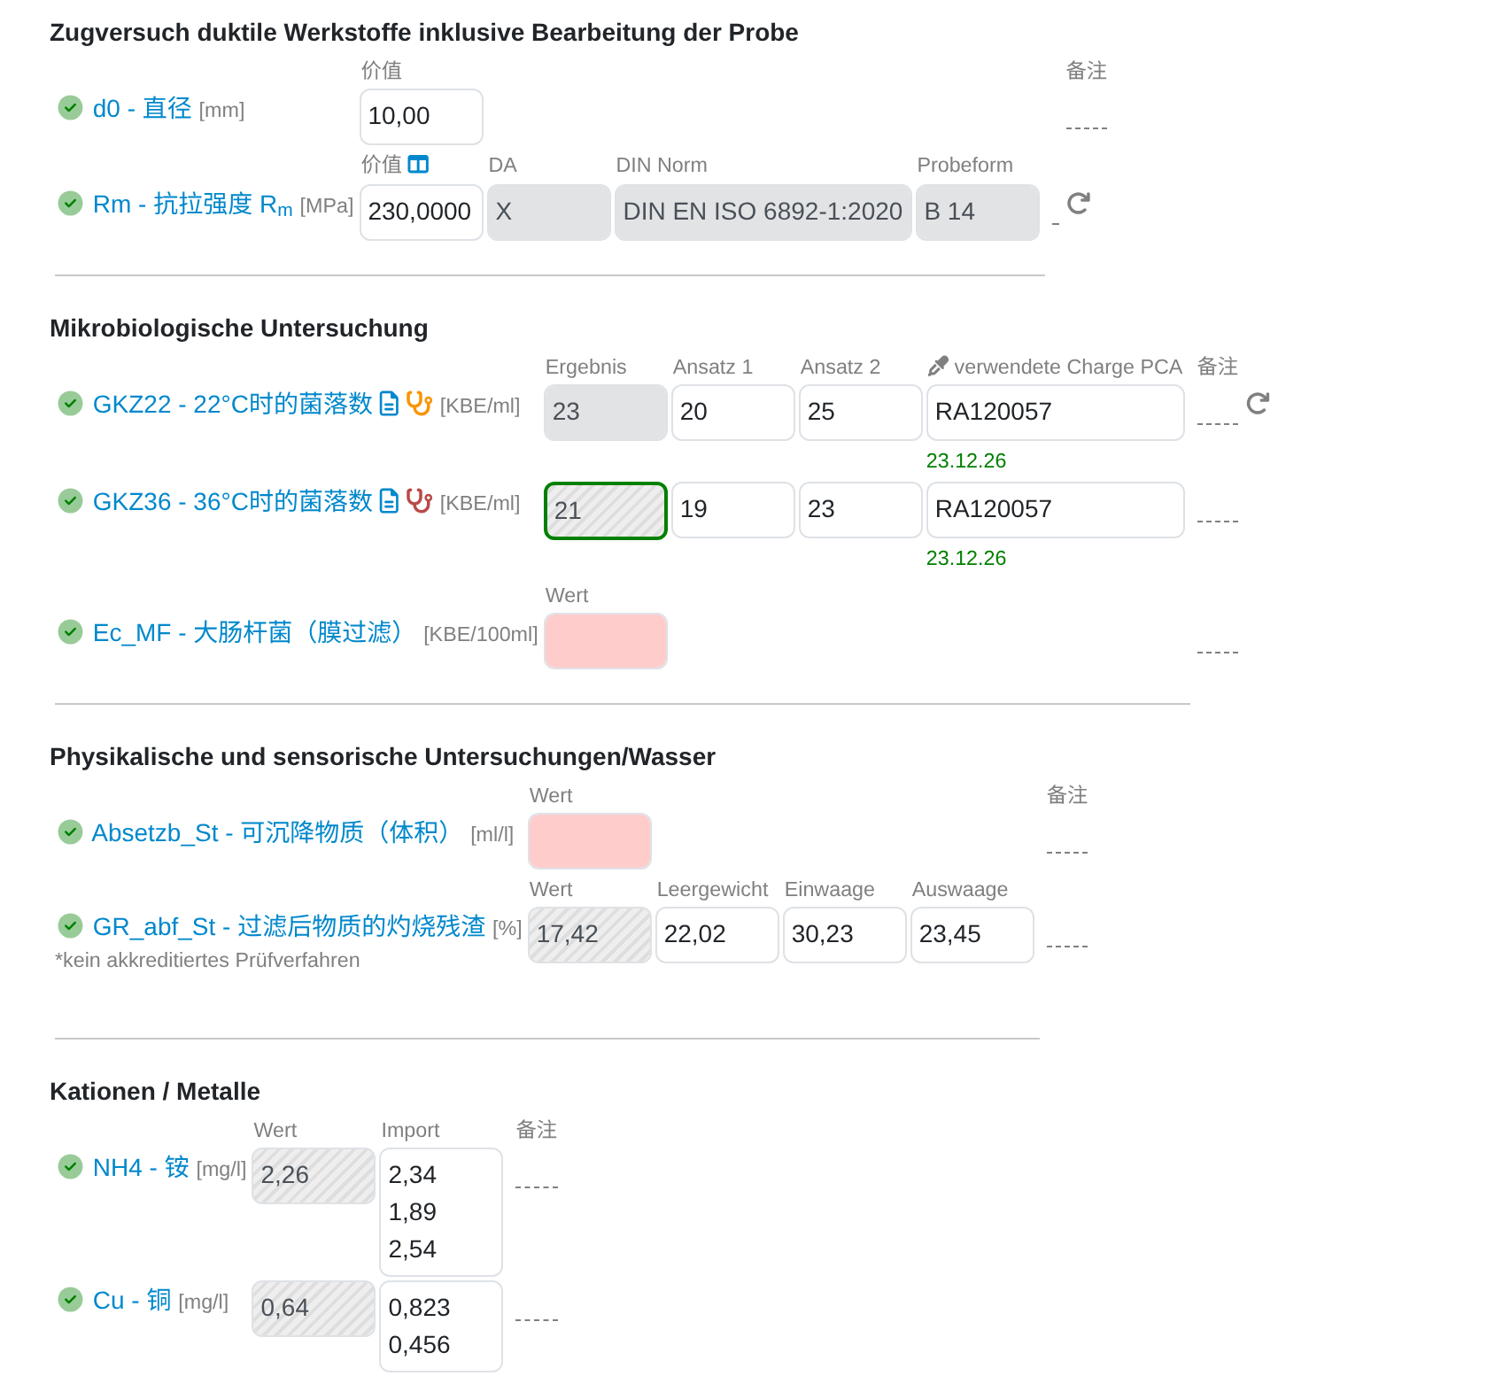Click the Ansatz 1 field of GKZ22
The image size is (1495, 1376).
tap(733, 412)
